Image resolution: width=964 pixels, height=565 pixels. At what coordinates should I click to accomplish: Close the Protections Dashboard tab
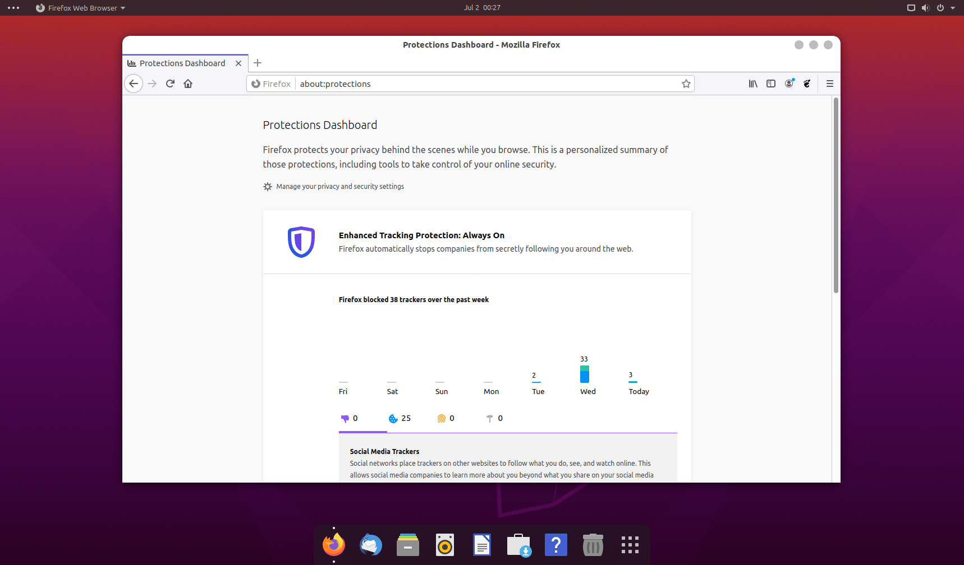click(238, 63)
